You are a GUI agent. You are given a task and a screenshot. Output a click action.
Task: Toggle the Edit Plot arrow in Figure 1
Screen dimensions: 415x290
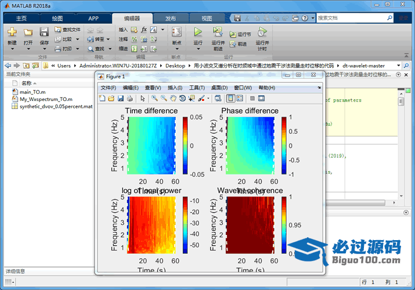tap(143, 99)
